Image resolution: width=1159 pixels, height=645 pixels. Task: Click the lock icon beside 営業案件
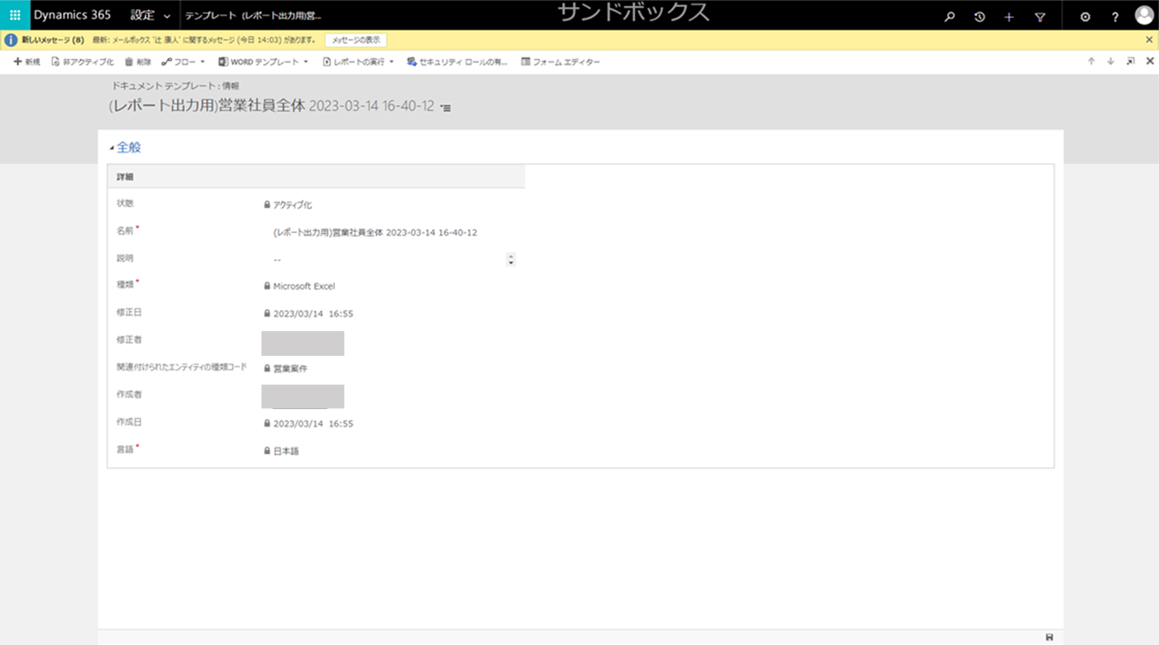(267, 368)
